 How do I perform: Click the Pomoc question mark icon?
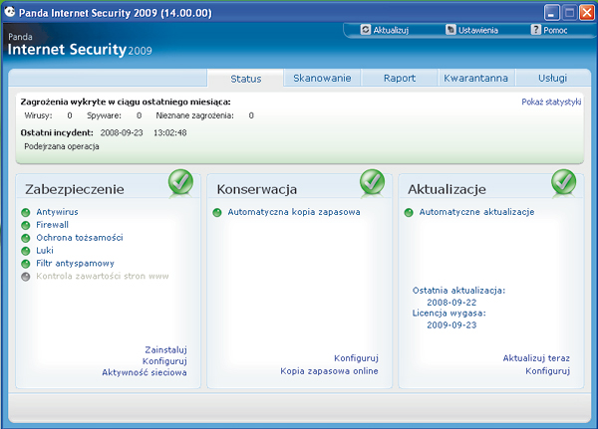535,31
